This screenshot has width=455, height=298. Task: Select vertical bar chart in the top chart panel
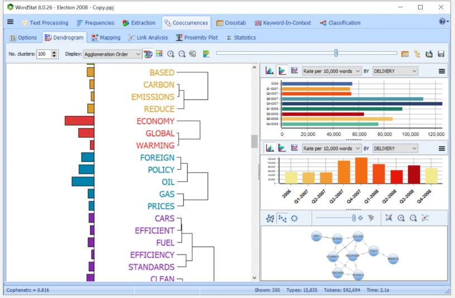(x=270, y=71)
